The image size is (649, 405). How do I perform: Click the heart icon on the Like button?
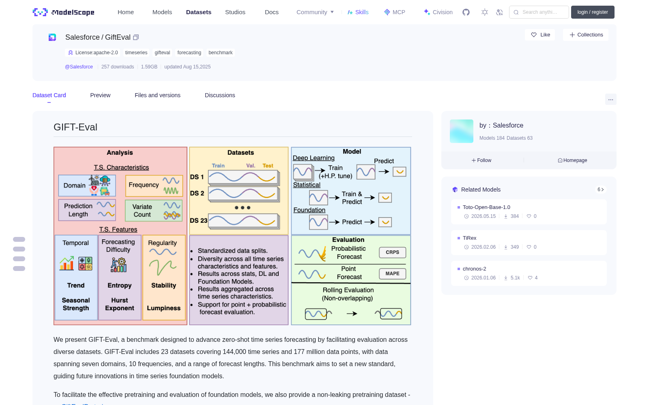tap(534, 35)
